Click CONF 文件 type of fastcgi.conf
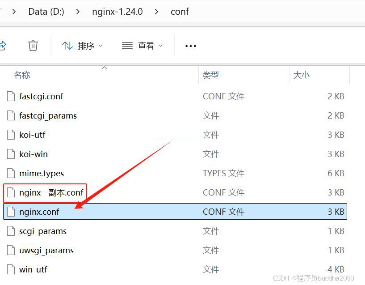 pos(223,96)
